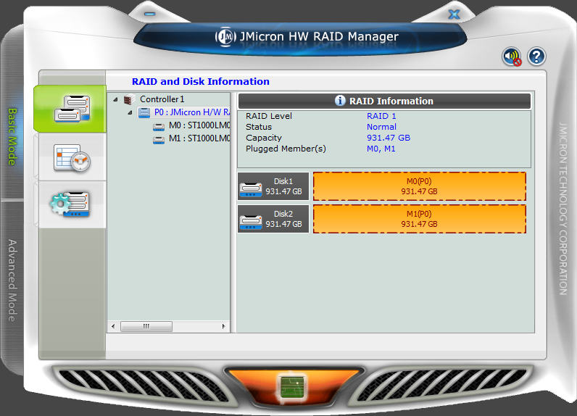
Task: Close the RAID Manager with X
Action: click(454, 14)
